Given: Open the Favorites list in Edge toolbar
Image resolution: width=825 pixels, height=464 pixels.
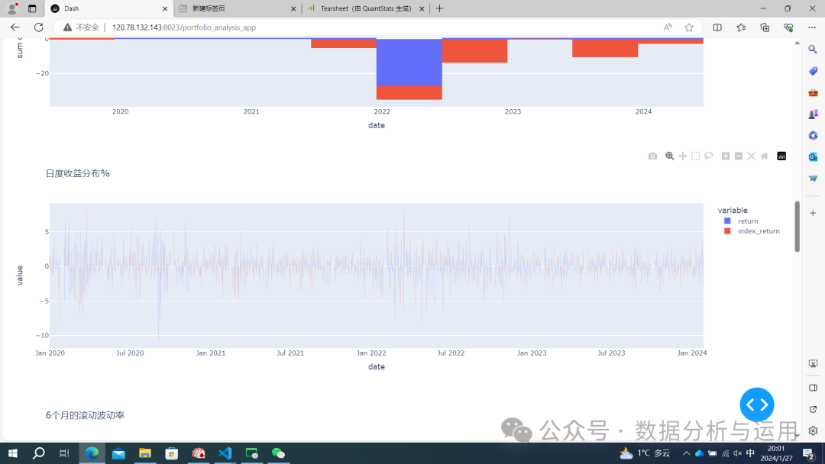Looking at the screenshot, I should pos(741,27).
